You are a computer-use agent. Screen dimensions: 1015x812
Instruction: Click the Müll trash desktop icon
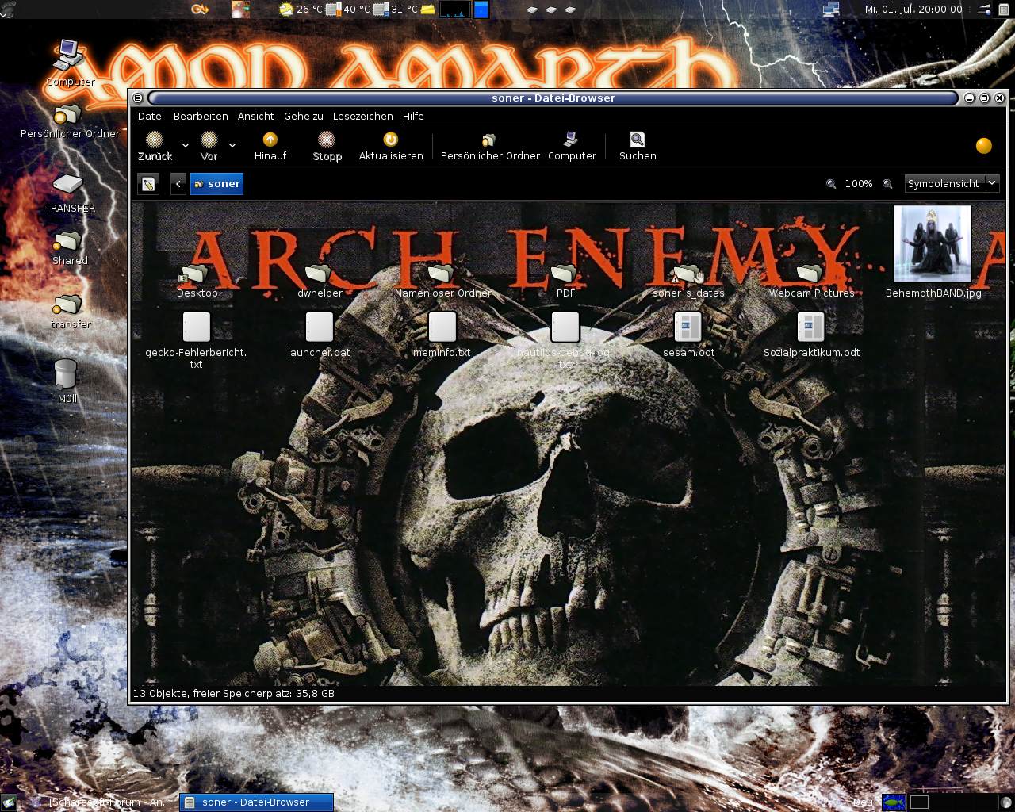(67, 381)
